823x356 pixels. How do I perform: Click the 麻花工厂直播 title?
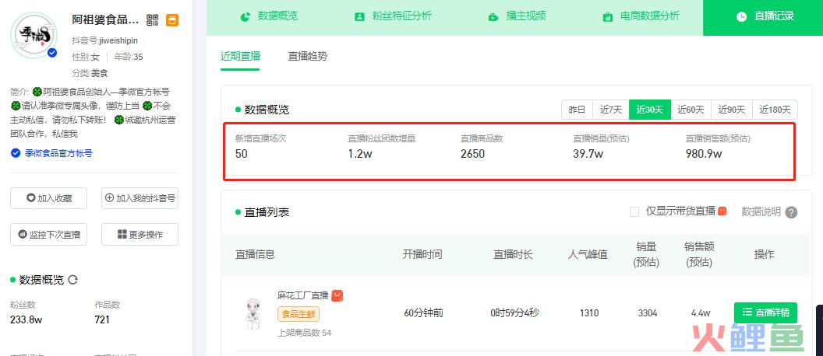pyautogui.click(x=303, y=295)
